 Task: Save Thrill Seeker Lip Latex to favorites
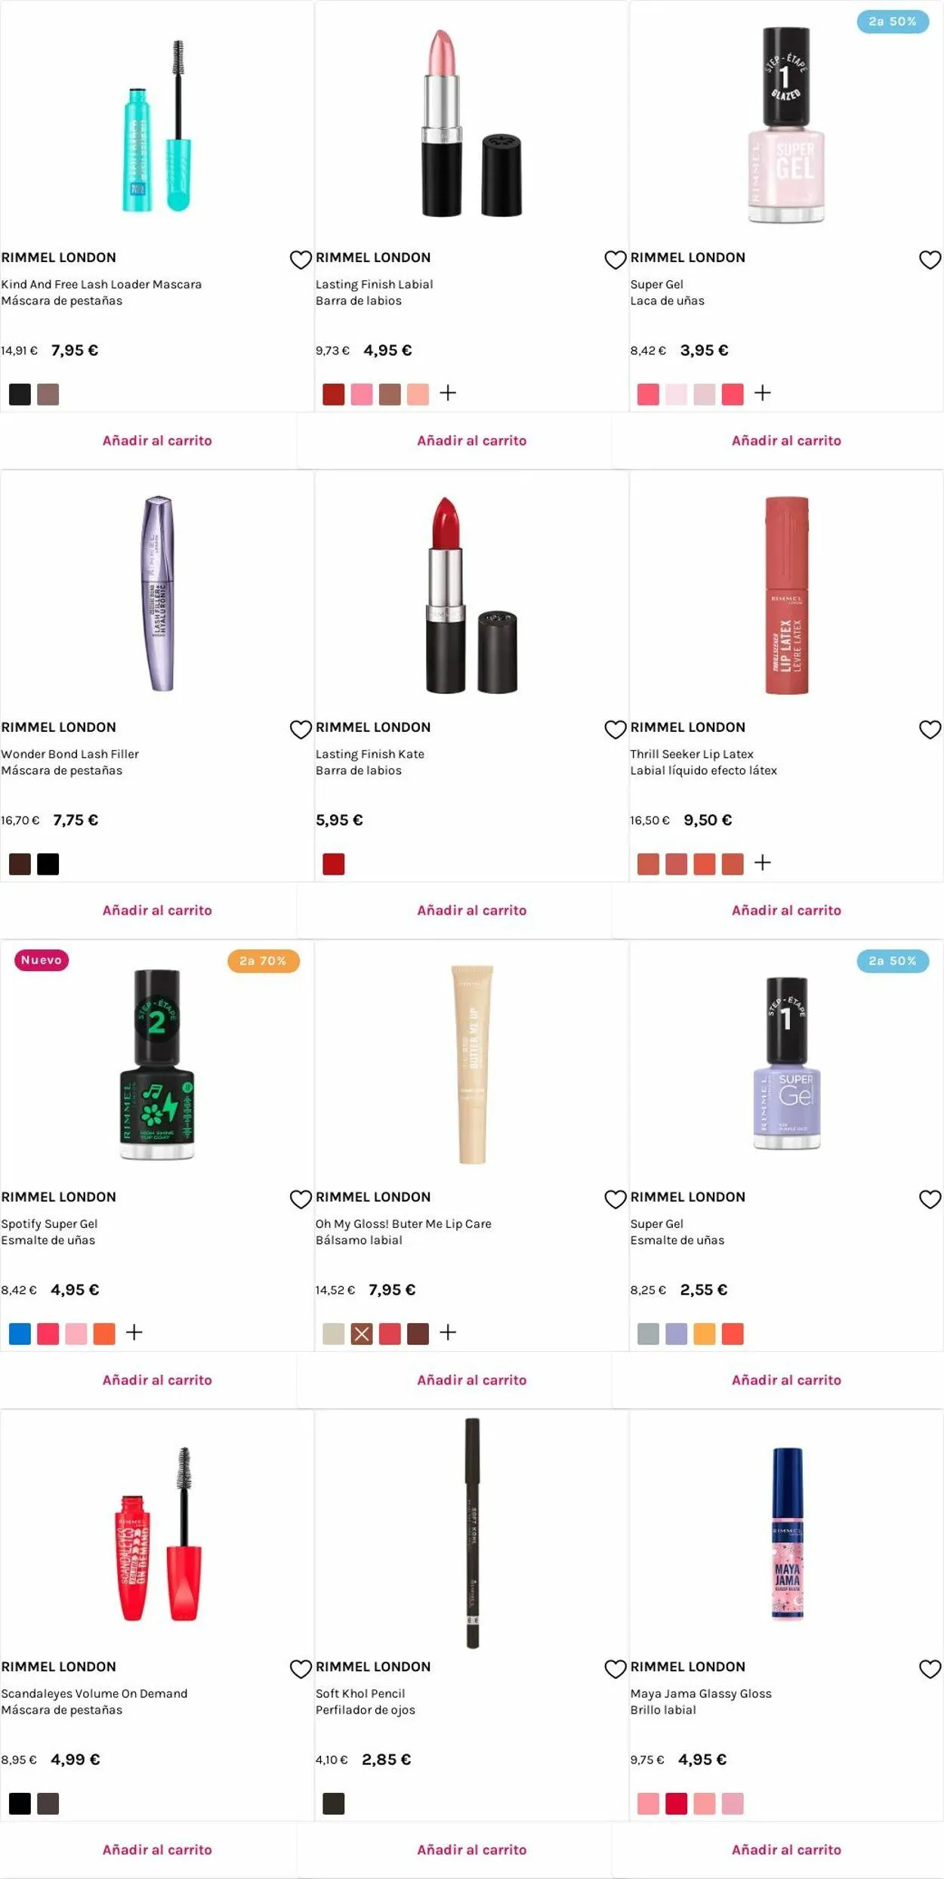[930, 730]
